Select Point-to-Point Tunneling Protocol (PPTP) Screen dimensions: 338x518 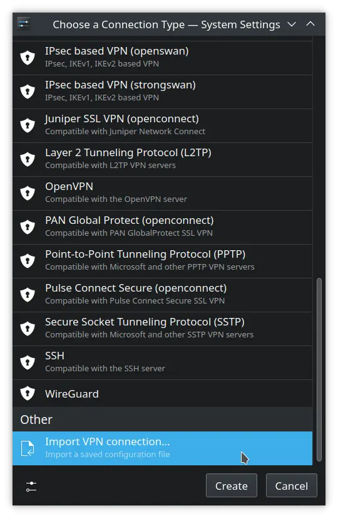click(162, 261)
